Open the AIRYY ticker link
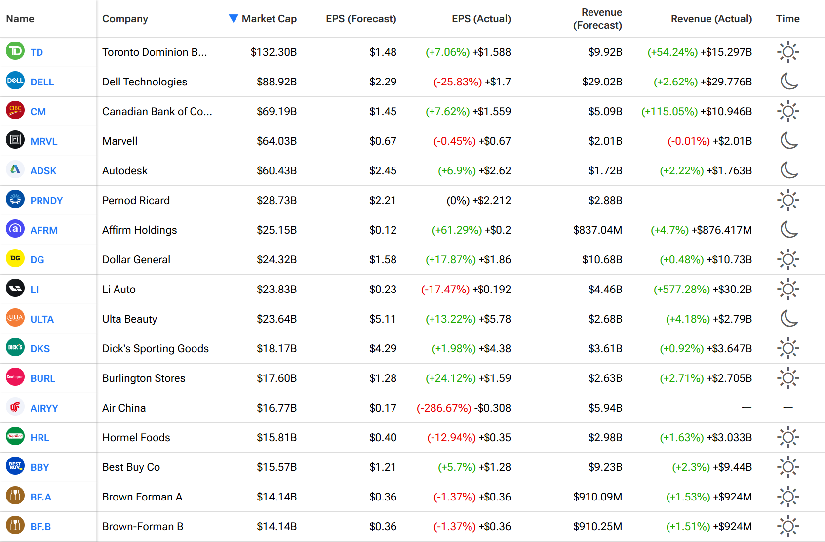Image resolution: width=825 pixels, height=542 pixels. click(x=44, y=408)
